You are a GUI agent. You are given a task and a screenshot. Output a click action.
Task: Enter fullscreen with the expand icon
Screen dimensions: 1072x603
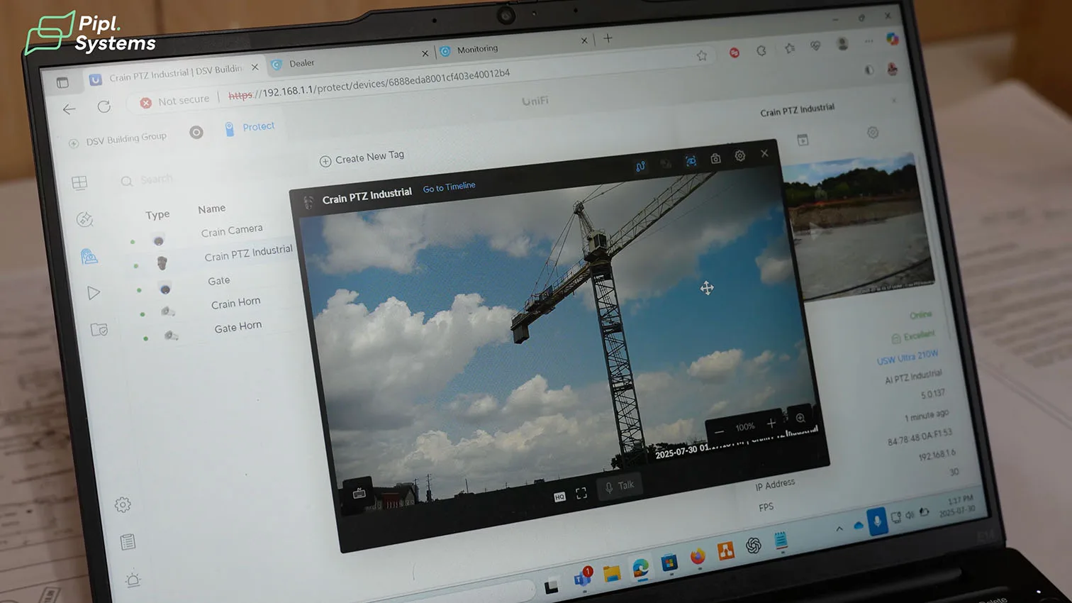[581, 493]
